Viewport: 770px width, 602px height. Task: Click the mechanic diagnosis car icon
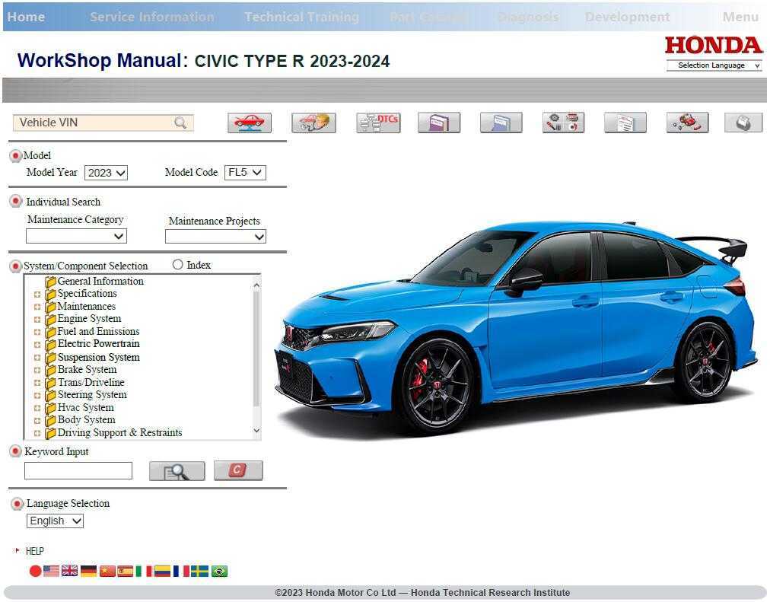[x=313, y=123]
